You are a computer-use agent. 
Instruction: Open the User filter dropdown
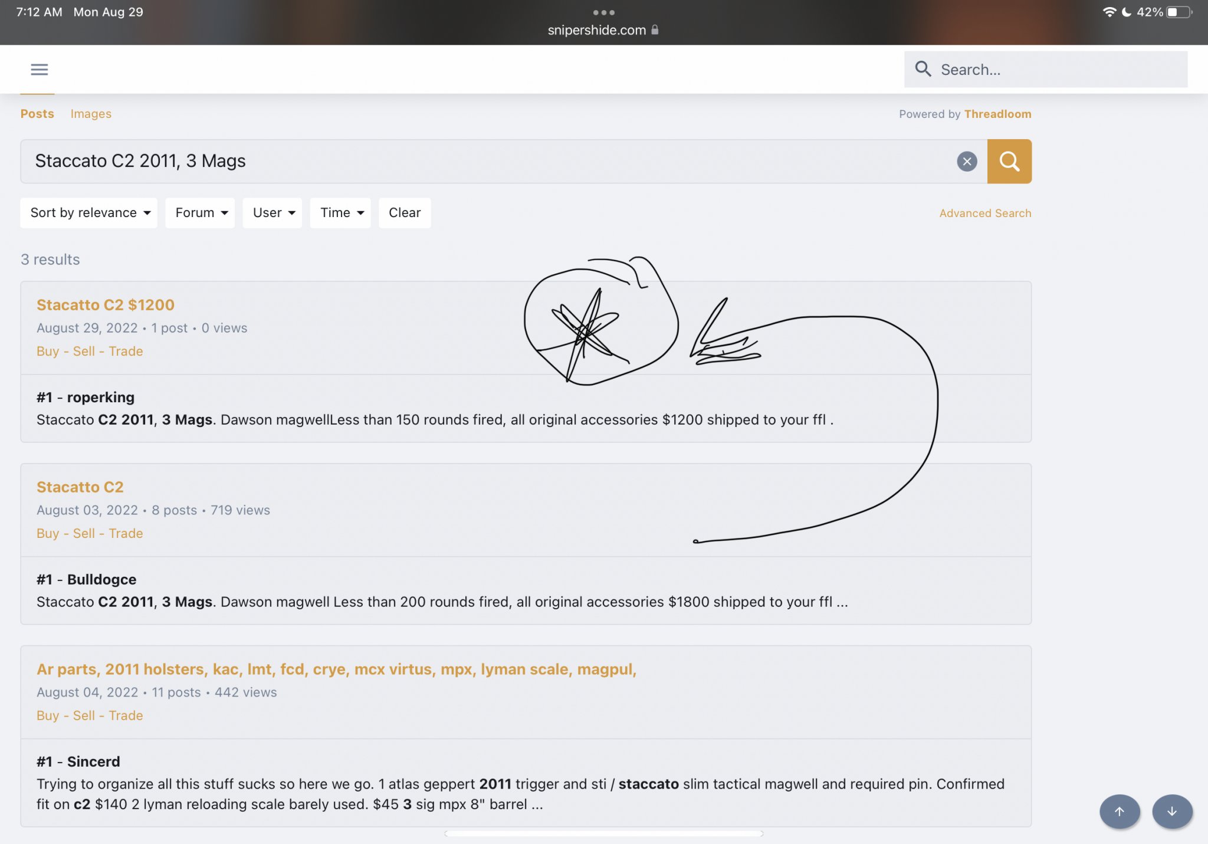tap(273, 213)
